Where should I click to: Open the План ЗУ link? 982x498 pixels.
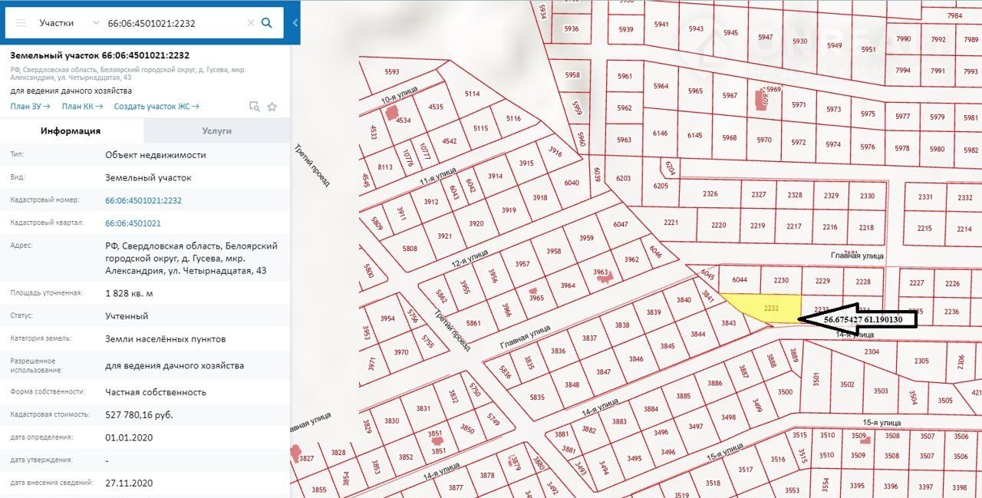point(31,107)
